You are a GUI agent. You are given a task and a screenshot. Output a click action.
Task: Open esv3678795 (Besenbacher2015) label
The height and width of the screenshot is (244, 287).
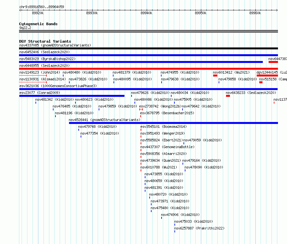(167, 113)
